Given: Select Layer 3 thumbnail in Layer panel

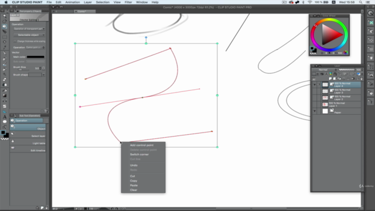Looking at the screenshot, I should [x=325, y=91].
